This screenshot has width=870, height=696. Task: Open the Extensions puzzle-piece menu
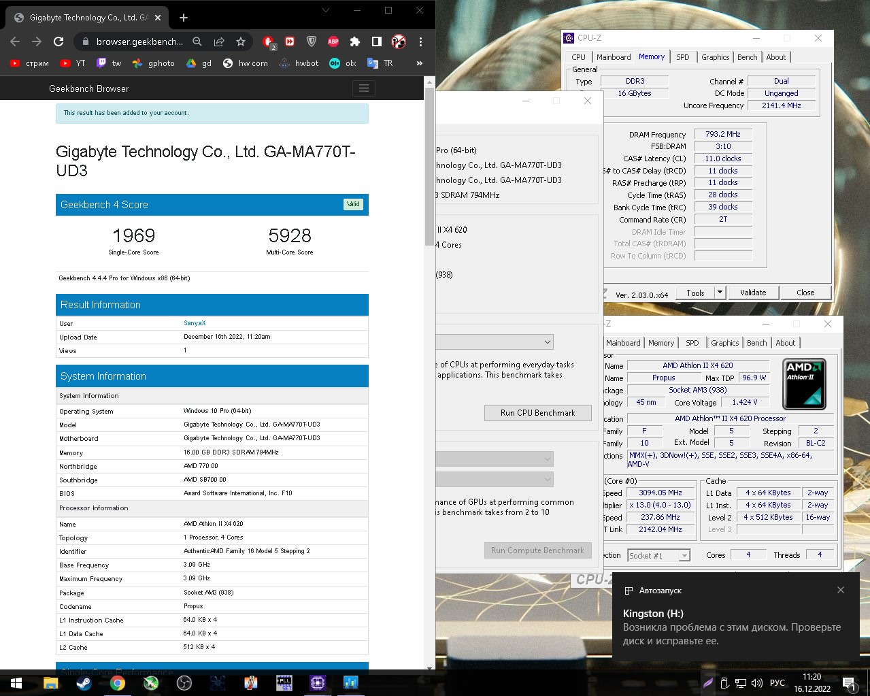[355, 42]
